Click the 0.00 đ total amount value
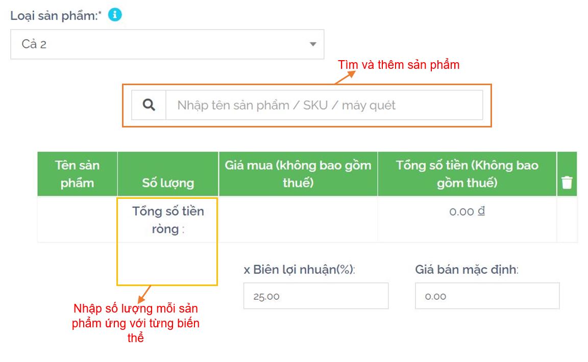The height and width of the screenshot is (362, 588). point(467,211)
